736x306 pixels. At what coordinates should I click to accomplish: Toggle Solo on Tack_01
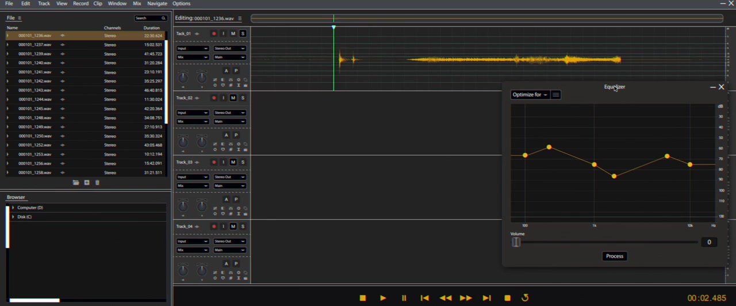click(243, 34)
